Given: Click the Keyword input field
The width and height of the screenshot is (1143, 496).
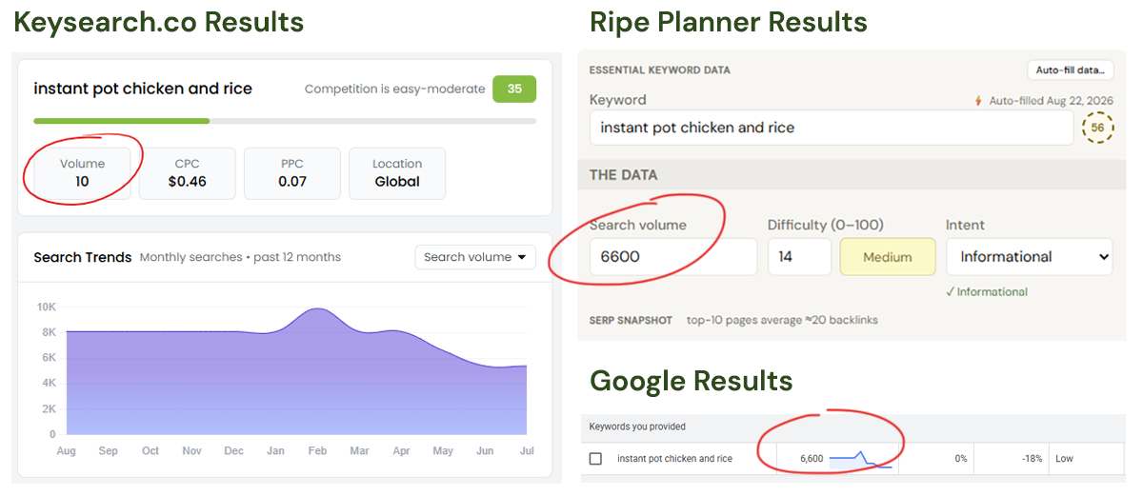Looking at the screenshot, I should (832, 128).
